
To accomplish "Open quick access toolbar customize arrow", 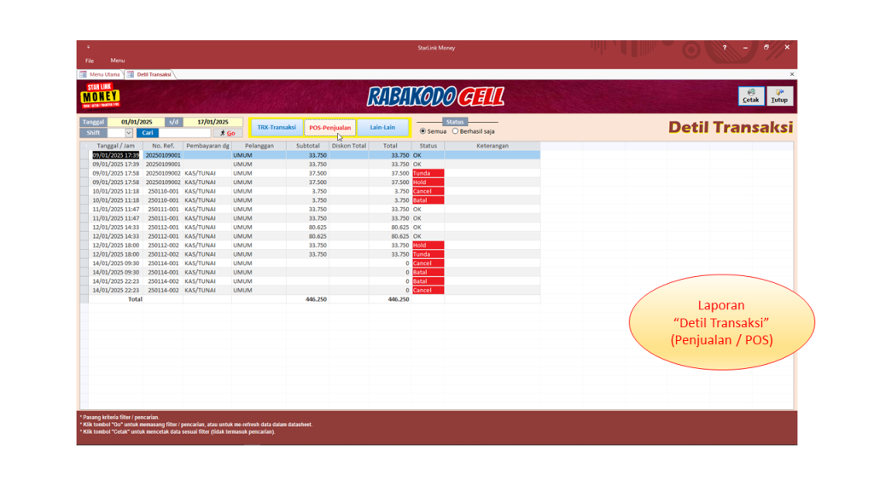I will tap(88, 48).
